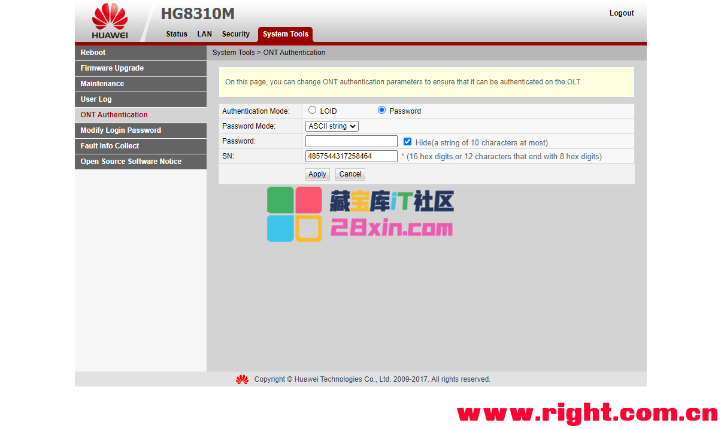Open the Status tab
Image resolution: width=721 pixels, height=429 pixels.
click(x=177, y=34)
